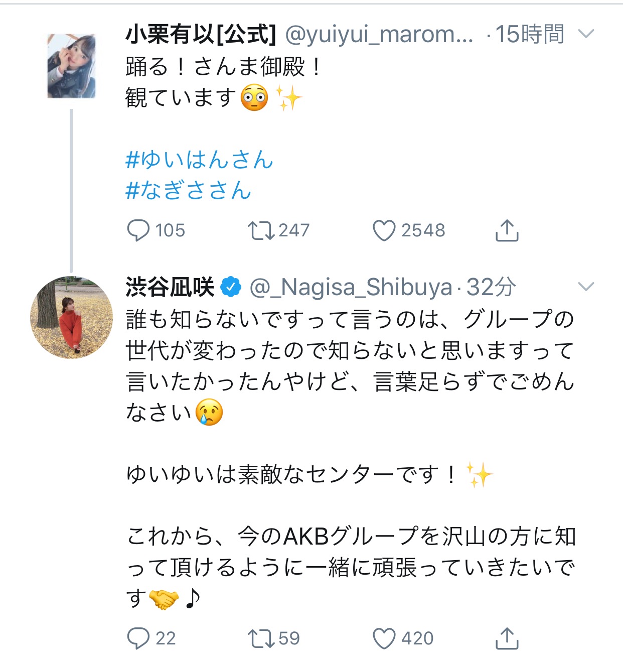Reply to 渋谷凪咲's tweet
Image resolution: width=623 pixels, height=659 pixels.
[138, 638]
